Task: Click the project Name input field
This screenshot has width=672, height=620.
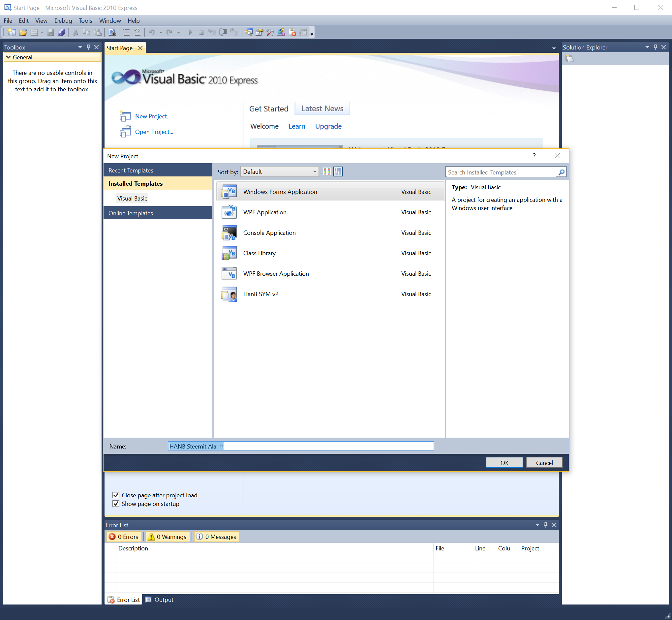Action: click(301, 446)
